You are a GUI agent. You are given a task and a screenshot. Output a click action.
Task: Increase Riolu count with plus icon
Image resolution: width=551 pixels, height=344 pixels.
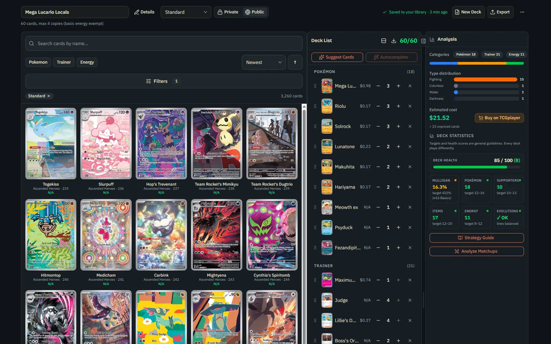398,106
